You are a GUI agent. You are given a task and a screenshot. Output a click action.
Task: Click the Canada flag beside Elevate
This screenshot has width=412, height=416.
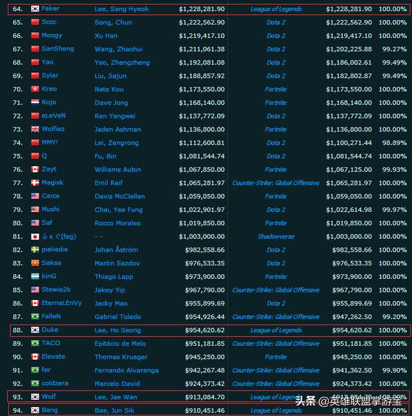click(x=35, y=357)
